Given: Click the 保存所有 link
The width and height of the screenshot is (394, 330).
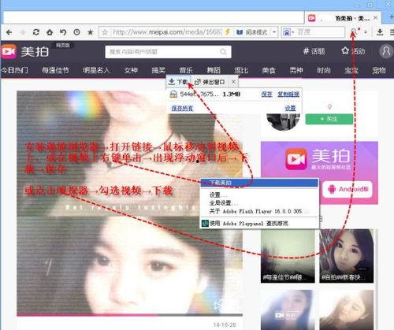Looking at the screenshot, I should 182,108.
